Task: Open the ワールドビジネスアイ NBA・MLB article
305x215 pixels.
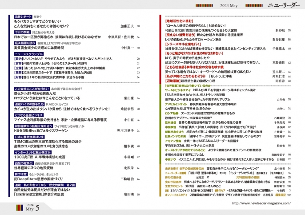Action: pyautogui.click(x=213, y=90)
